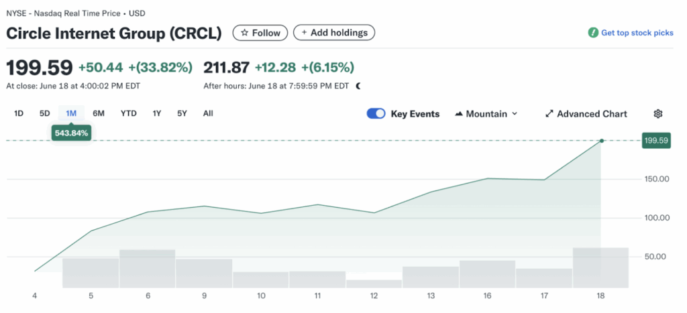The width and height of the screenshot is (687, 313).
Task: Open the Advanced Chart view
Action: coord(591,114)
